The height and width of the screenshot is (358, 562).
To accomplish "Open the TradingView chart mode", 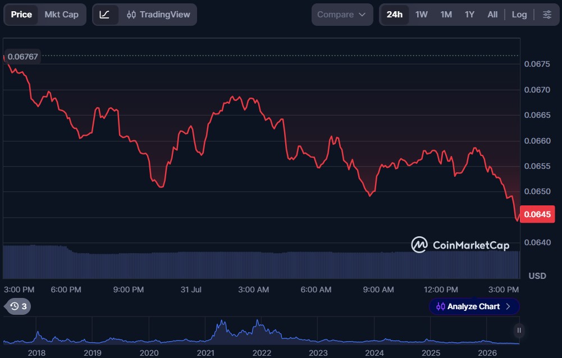I will click(x=158, y=15).
